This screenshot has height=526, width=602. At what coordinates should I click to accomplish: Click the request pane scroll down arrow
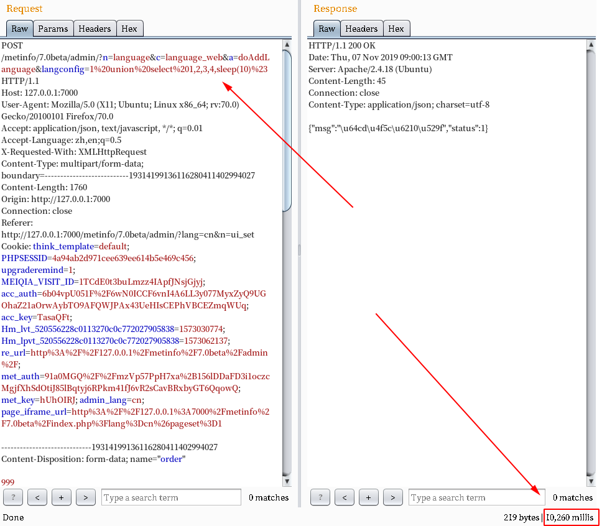click(287, 481)
